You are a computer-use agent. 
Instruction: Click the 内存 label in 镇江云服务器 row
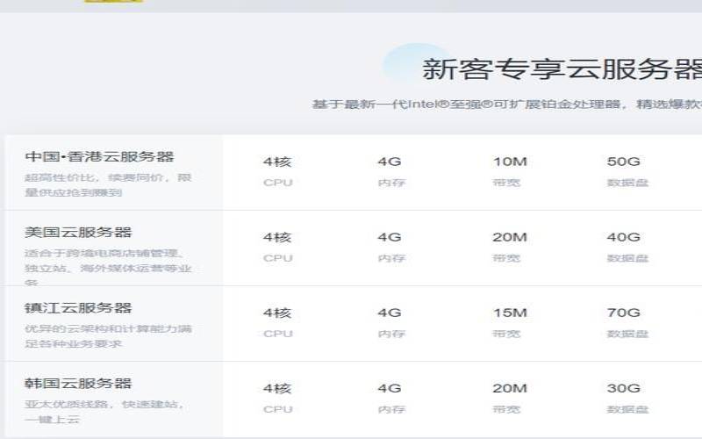pos(391,335)
